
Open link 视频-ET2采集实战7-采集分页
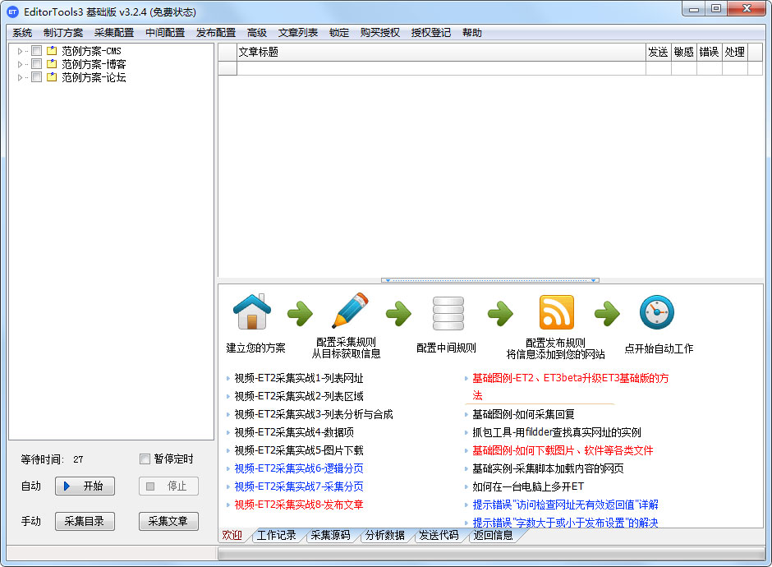click(299, 486)
